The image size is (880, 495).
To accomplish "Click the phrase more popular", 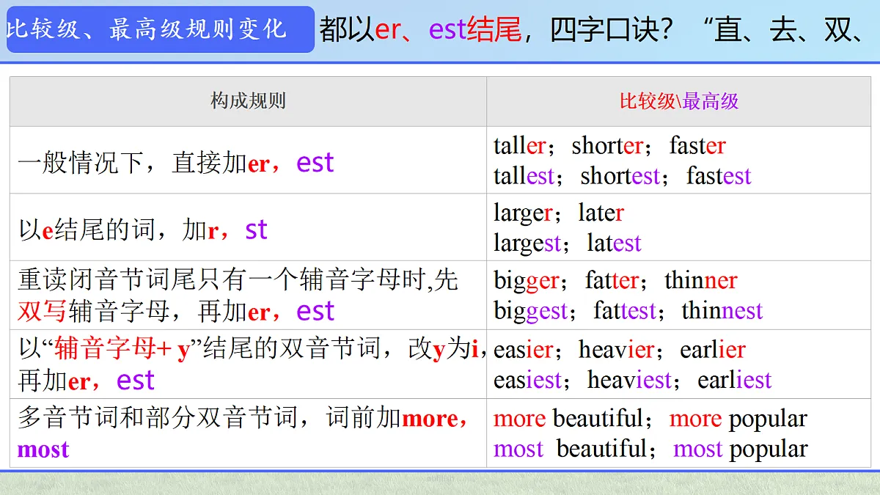I will click(738, 419).
